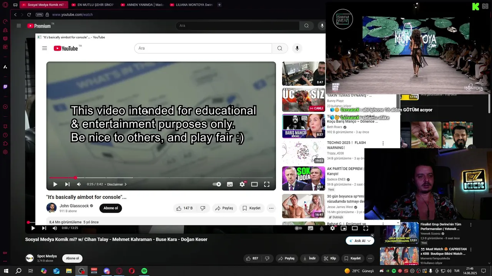Play the Sosyal Medya Komik mi? video
Screen dimensions: 492x276
point(33,228)
